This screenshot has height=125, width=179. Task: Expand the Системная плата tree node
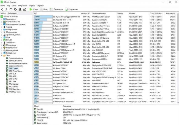(2, 22)
